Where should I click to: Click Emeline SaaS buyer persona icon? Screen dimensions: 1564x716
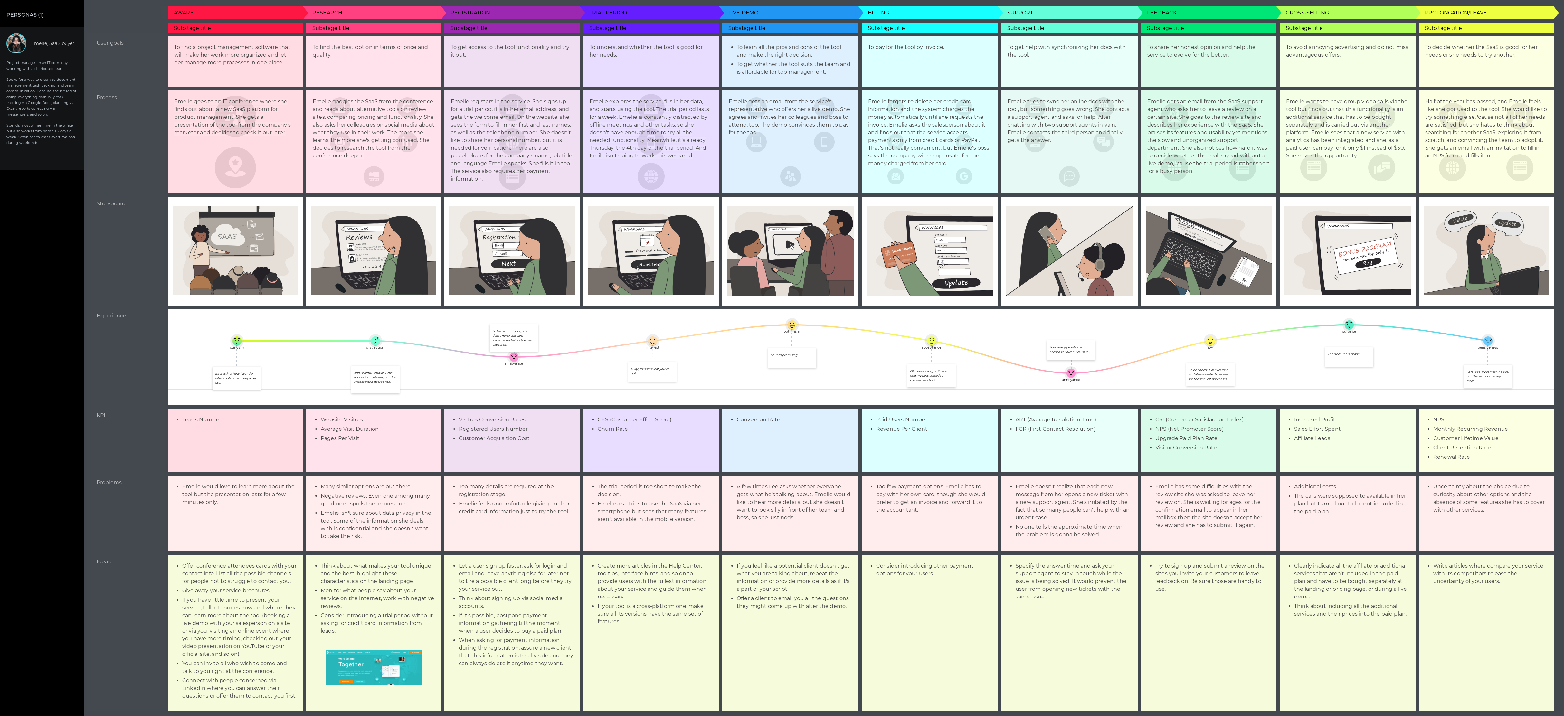coord(16,43)
